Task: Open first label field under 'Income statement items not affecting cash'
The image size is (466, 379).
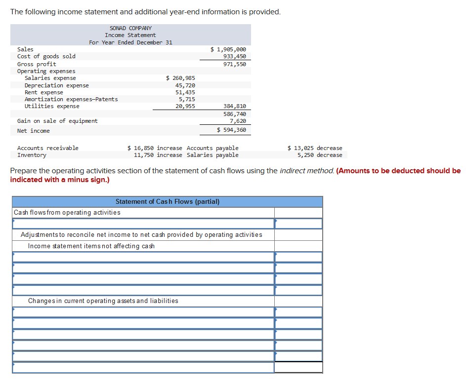Action: pos(143,257)
